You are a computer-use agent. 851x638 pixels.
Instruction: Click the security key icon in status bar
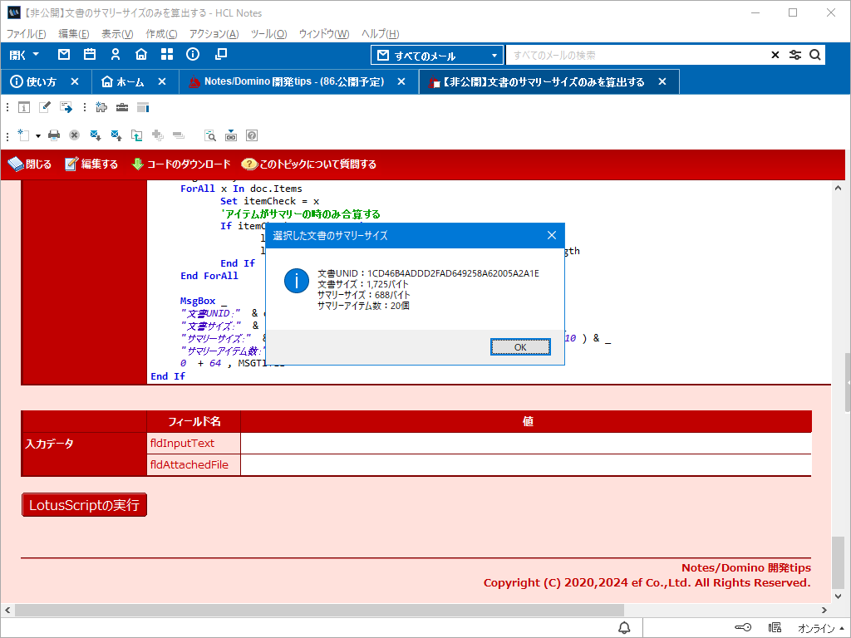744,627
